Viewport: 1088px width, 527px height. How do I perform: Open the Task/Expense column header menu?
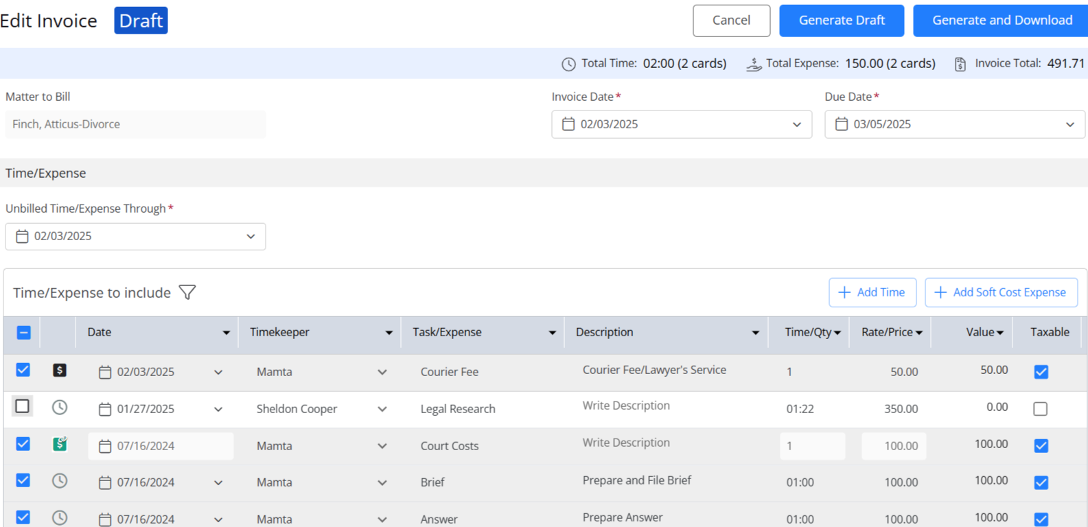[x=552, y=333]
